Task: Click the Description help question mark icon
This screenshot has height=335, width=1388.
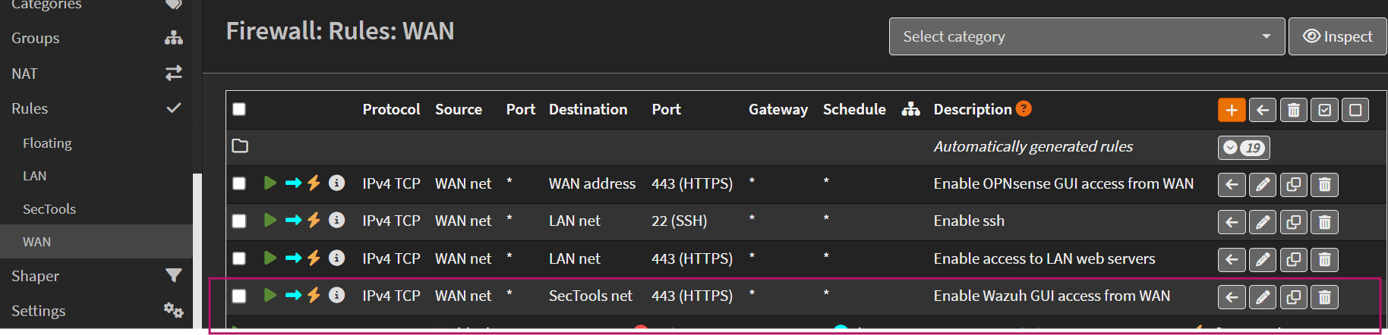Action: [1024, 108]
